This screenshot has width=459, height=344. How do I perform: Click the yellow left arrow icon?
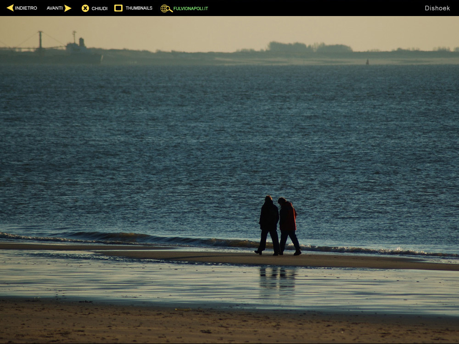[10, 8]
